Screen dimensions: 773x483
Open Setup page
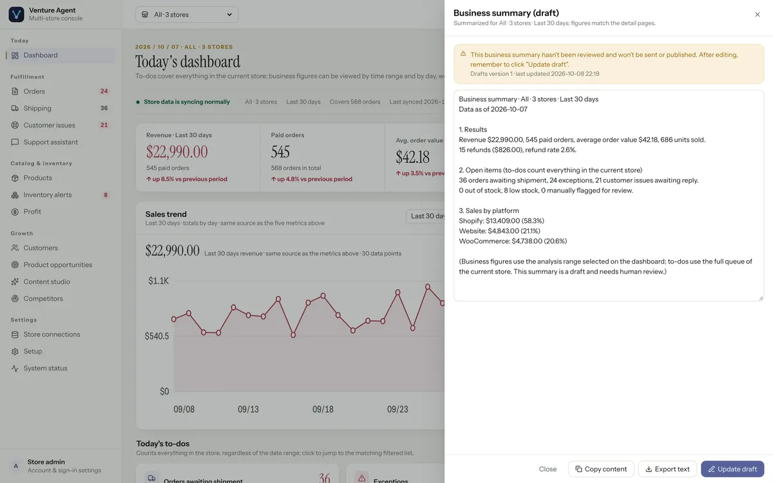(61, 351)
